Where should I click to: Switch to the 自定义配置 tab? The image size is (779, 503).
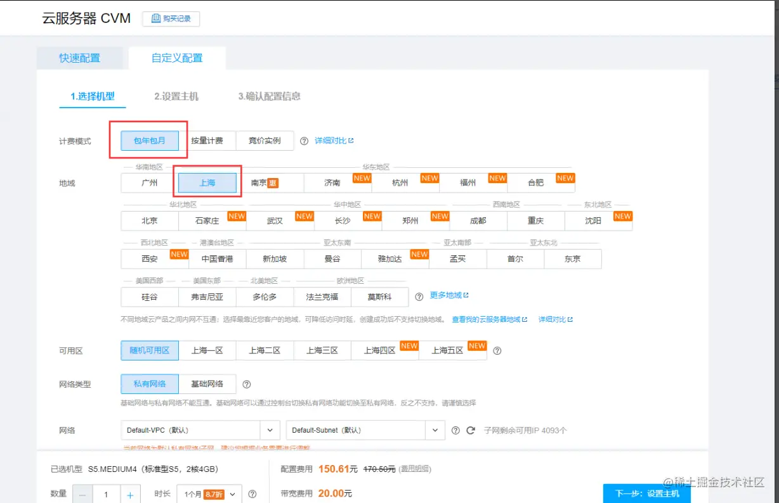[x=177, y=58]
